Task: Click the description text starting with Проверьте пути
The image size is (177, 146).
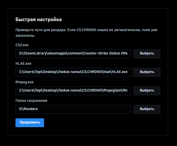Action: [86, 33]
